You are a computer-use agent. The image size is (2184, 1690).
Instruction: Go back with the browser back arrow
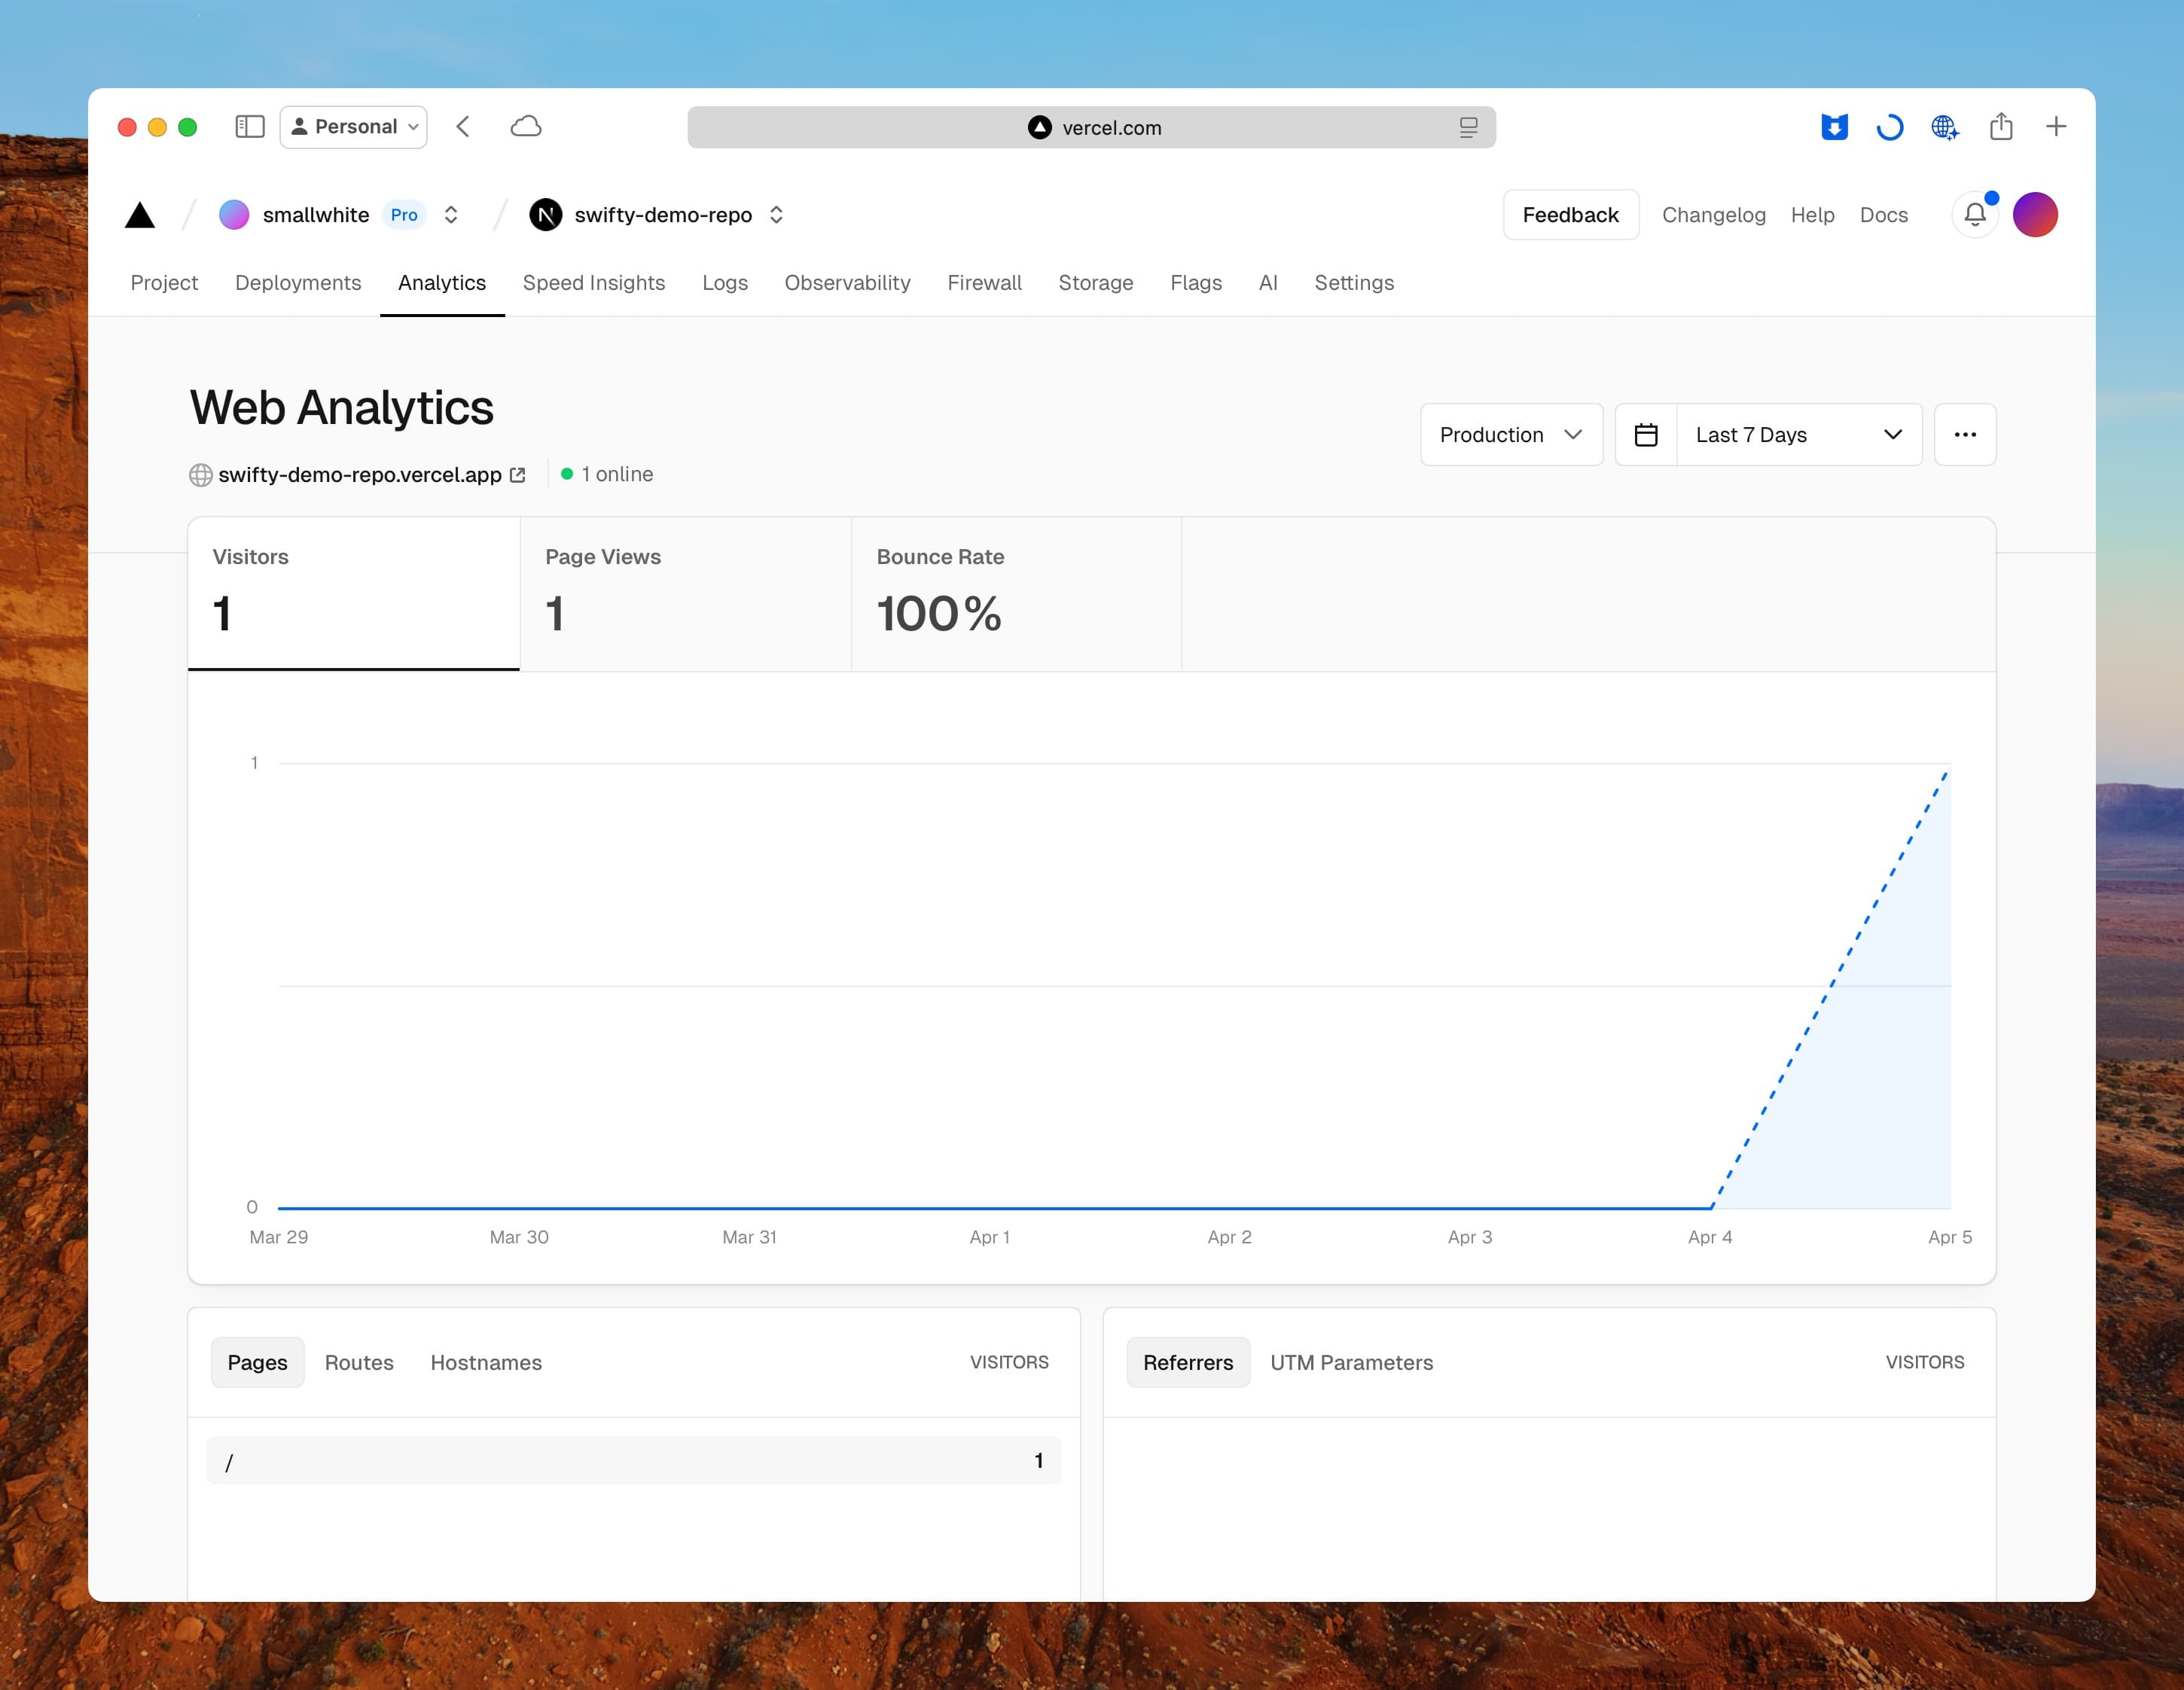click(463, 127)
